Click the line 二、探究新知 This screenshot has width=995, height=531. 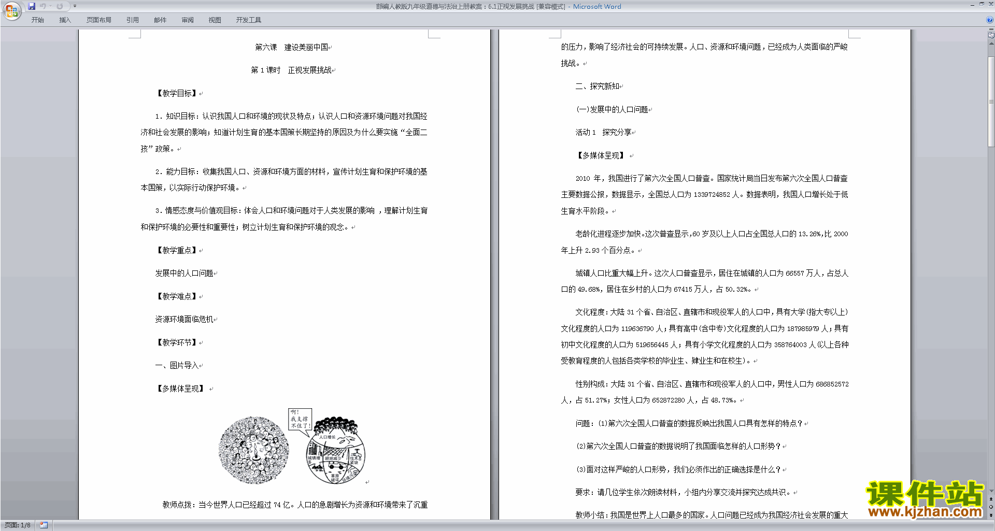click(597, 86)
